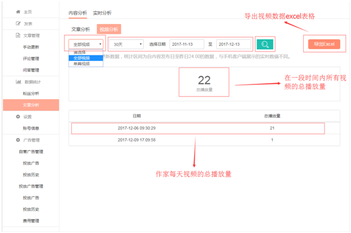The width and height of the screenshot is (351, 233).
Task: Click the document icon for 文章管理
Action: tap(18, 35)
